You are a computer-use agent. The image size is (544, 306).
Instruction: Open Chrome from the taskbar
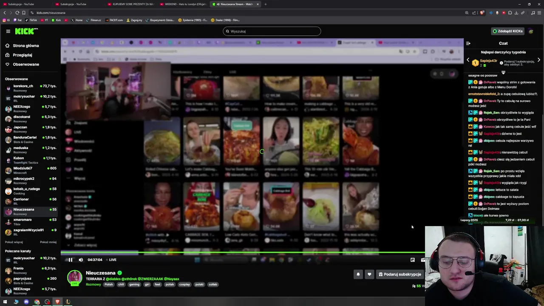click(x=37, y=302)
